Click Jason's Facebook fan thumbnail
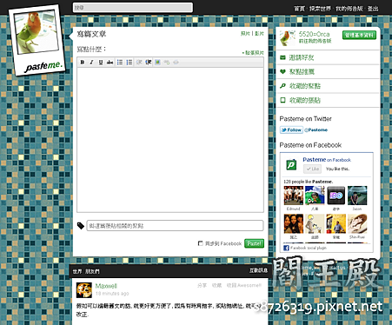Viewport: 392px width, 325px height. coord(357,196)
